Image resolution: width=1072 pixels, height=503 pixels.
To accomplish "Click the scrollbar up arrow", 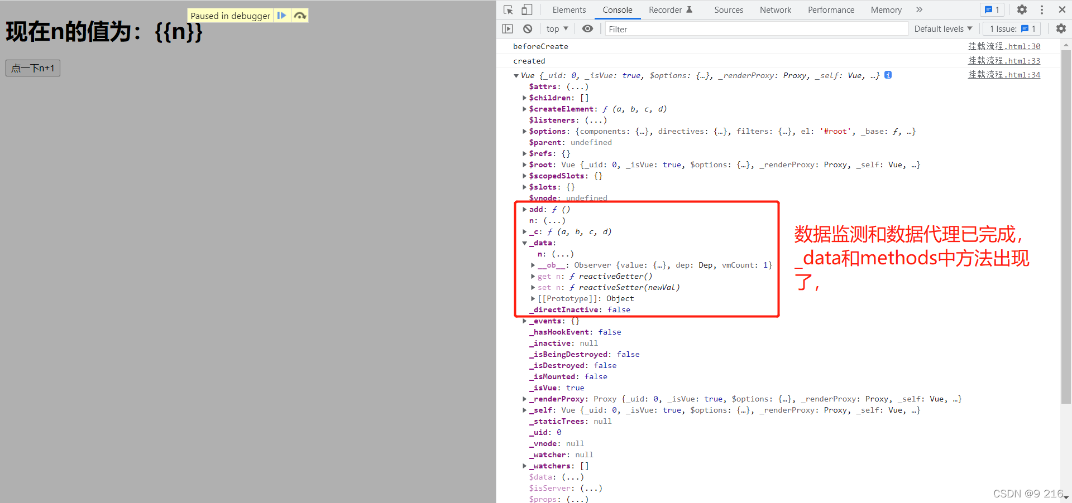I will (1066, 45).
